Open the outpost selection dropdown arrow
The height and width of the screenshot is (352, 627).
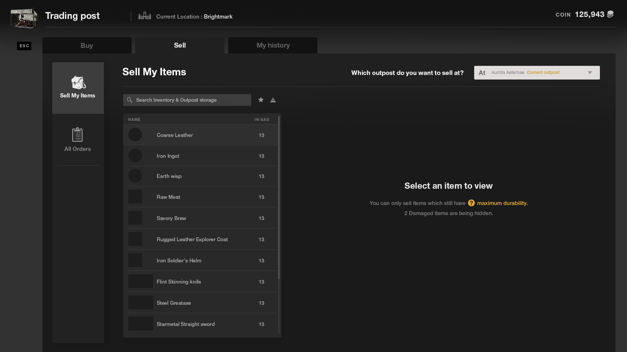pos(590,73)
